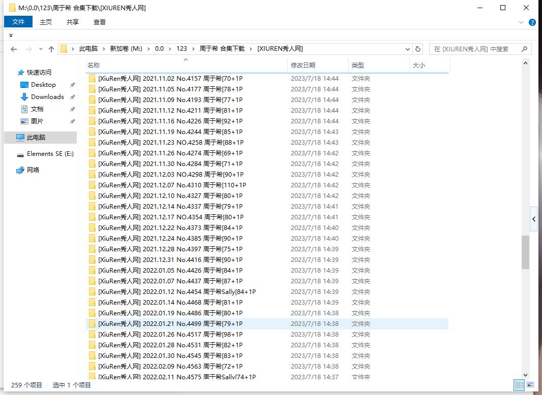This screenshot has width=542, height=395.
Task: Expand the address bar history dropdown
Action: click(408, 49)
